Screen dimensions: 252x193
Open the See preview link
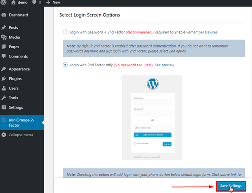165,65
